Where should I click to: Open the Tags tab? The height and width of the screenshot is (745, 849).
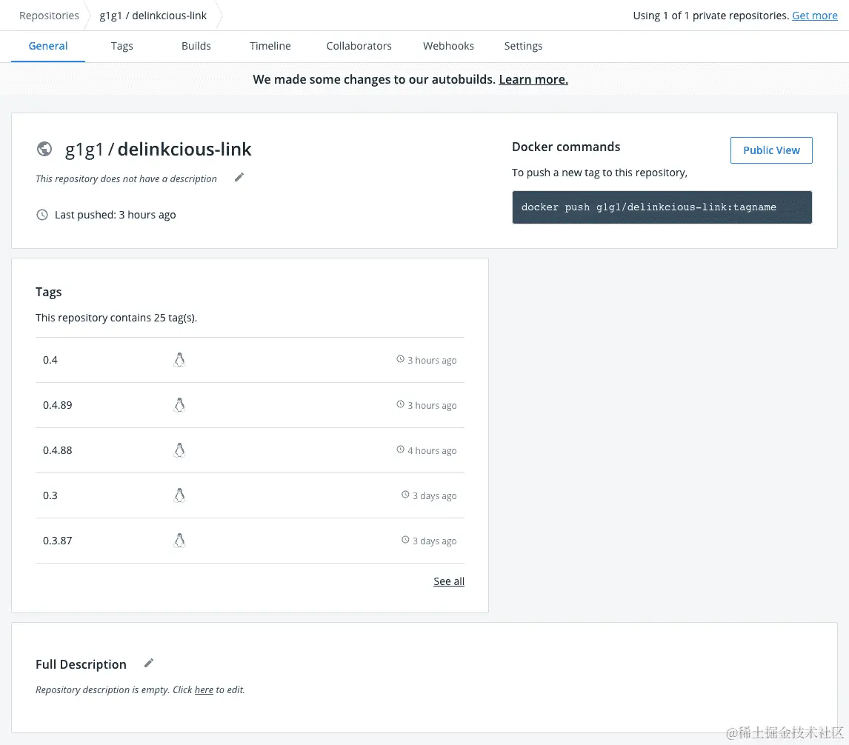[121, 46]
